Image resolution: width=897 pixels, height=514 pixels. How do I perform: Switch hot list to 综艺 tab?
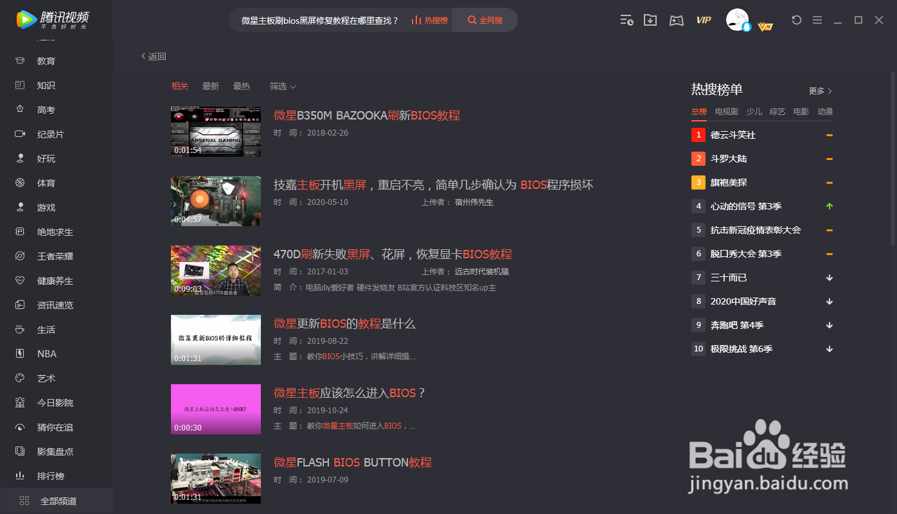pyautogui.click(x=777, y=112)
